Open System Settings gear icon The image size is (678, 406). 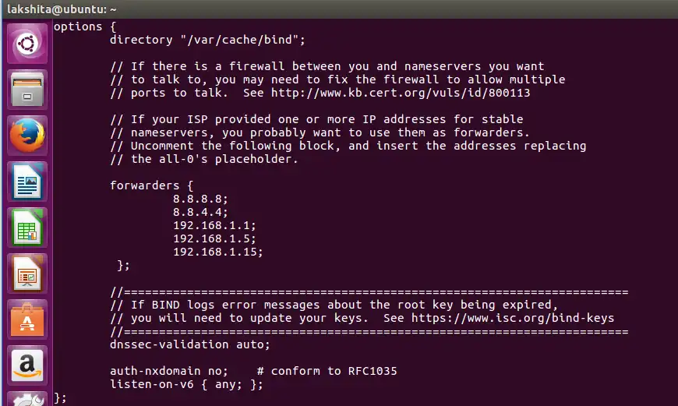pos(27,399)
